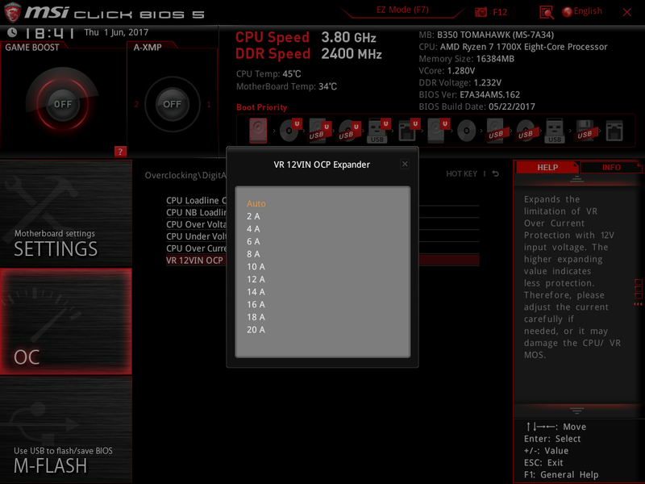Choose the non-UEFI USB key boot icon
645x484 pixels.
[x=555, y=131]
